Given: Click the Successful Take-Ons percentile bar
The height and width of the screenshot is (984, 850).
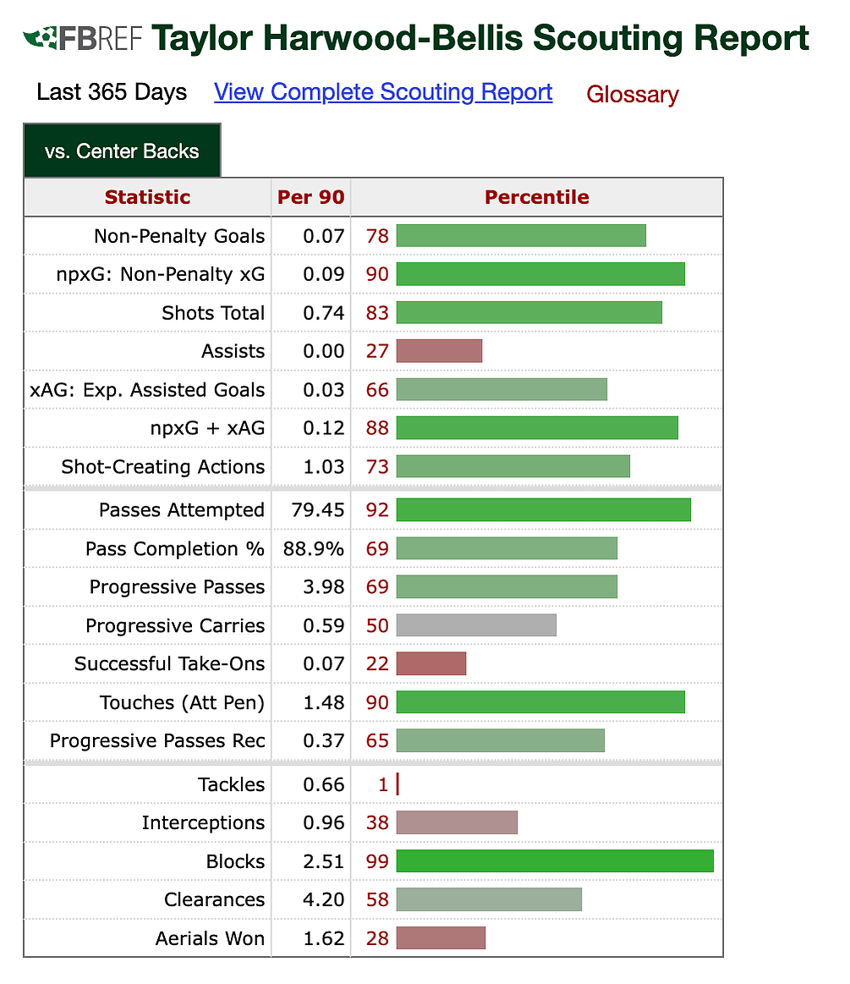Looking at the screenshot, I should [431, 663].
